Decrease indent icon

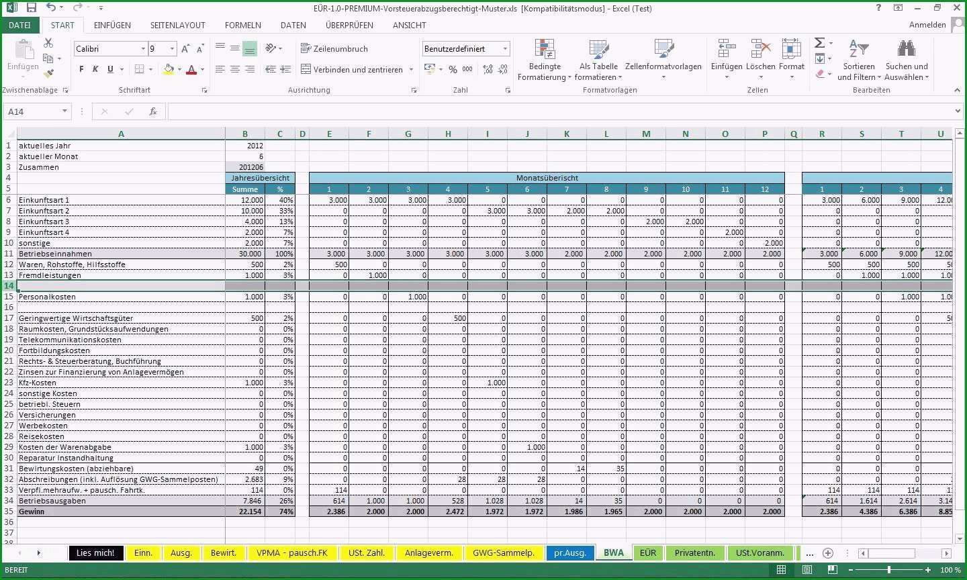271,69
